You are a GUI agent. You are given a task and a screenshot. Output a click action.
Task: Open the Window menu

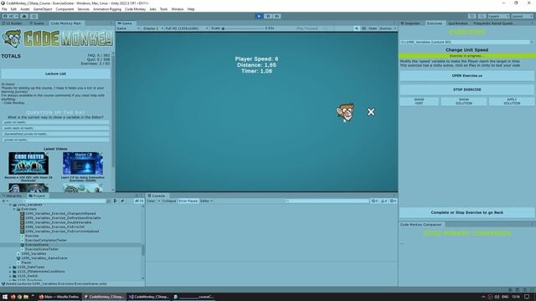point(177,9)
